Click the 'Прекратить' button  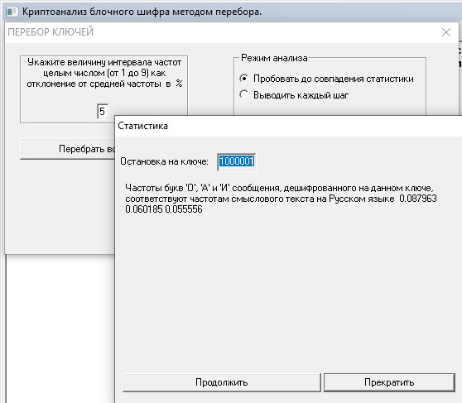click(x=389, y=382)
